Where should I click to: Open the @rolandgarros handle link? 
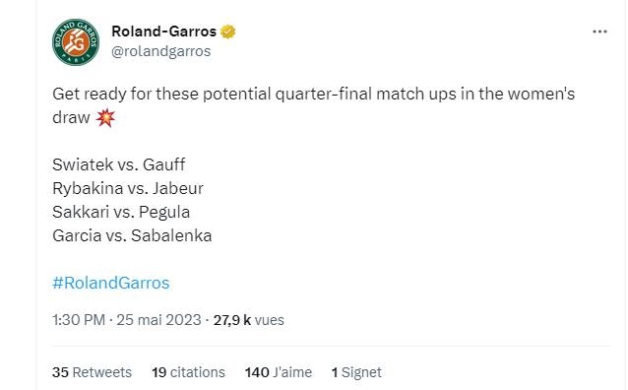[x=161, y=51]
